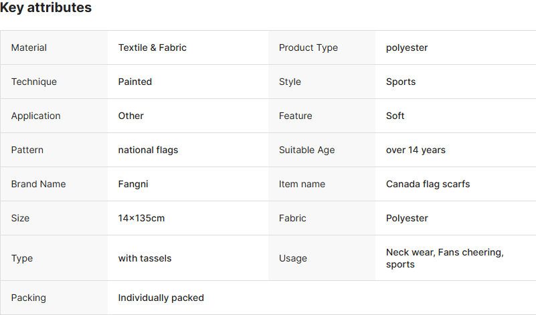Click the "Fangni" brand name value
Image resolution: width=536 pixels, height=315 pixels.
pyautogui.click(x=133, y=184)
